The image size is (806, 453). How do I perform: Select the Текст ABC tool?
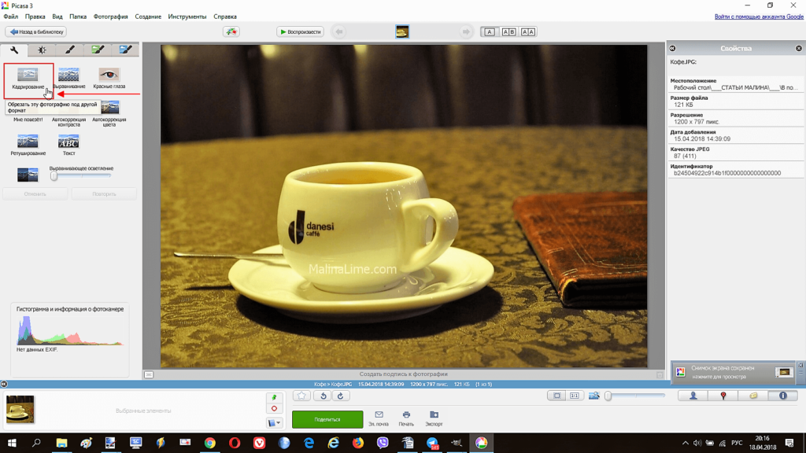tap(68, 143)
